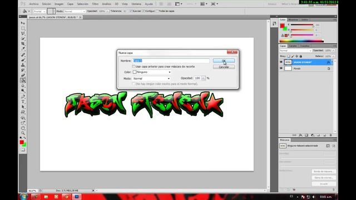Open the Archivo menu
This screenshot has width=356, height=200.
pos(34,4)
